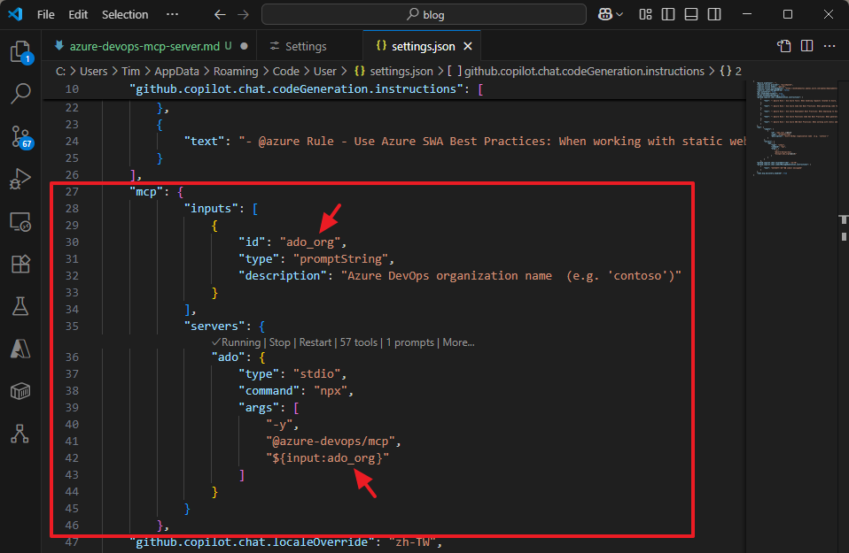The height and width of the screenshot is (553, 849).
Task: Open the editor More Actions ellipsis menu
Action: 830,46
